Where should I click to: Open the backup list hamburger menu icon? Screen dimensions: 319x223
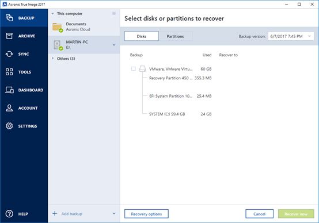pos(114,13)
